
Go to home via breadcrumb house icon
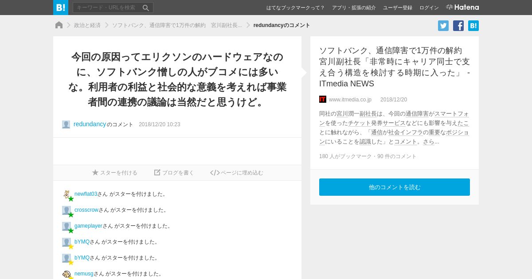tap(59, 25)
